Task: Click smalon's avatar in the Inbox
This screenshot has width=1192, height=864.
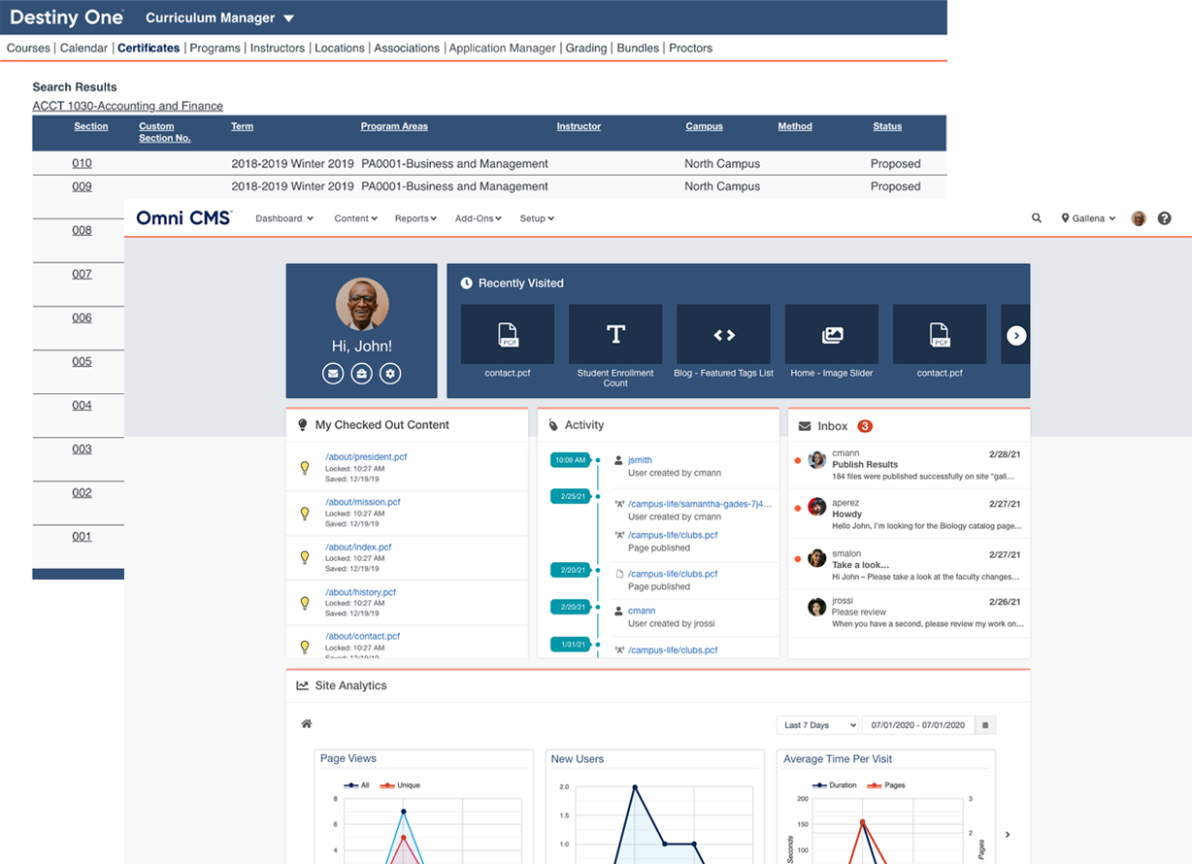Action: [x=817, y=558]
